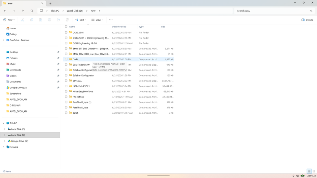Image resolution: width=317 pixels, height=178 pixels.
Task: Open the View dropdown menu
Action: click(x=97, y=20)
